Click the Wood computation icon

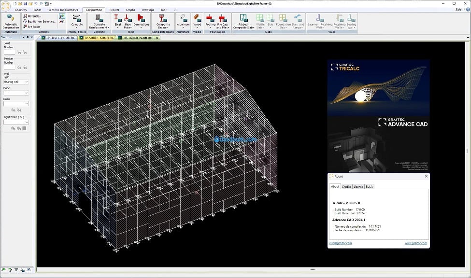[197, 18]
